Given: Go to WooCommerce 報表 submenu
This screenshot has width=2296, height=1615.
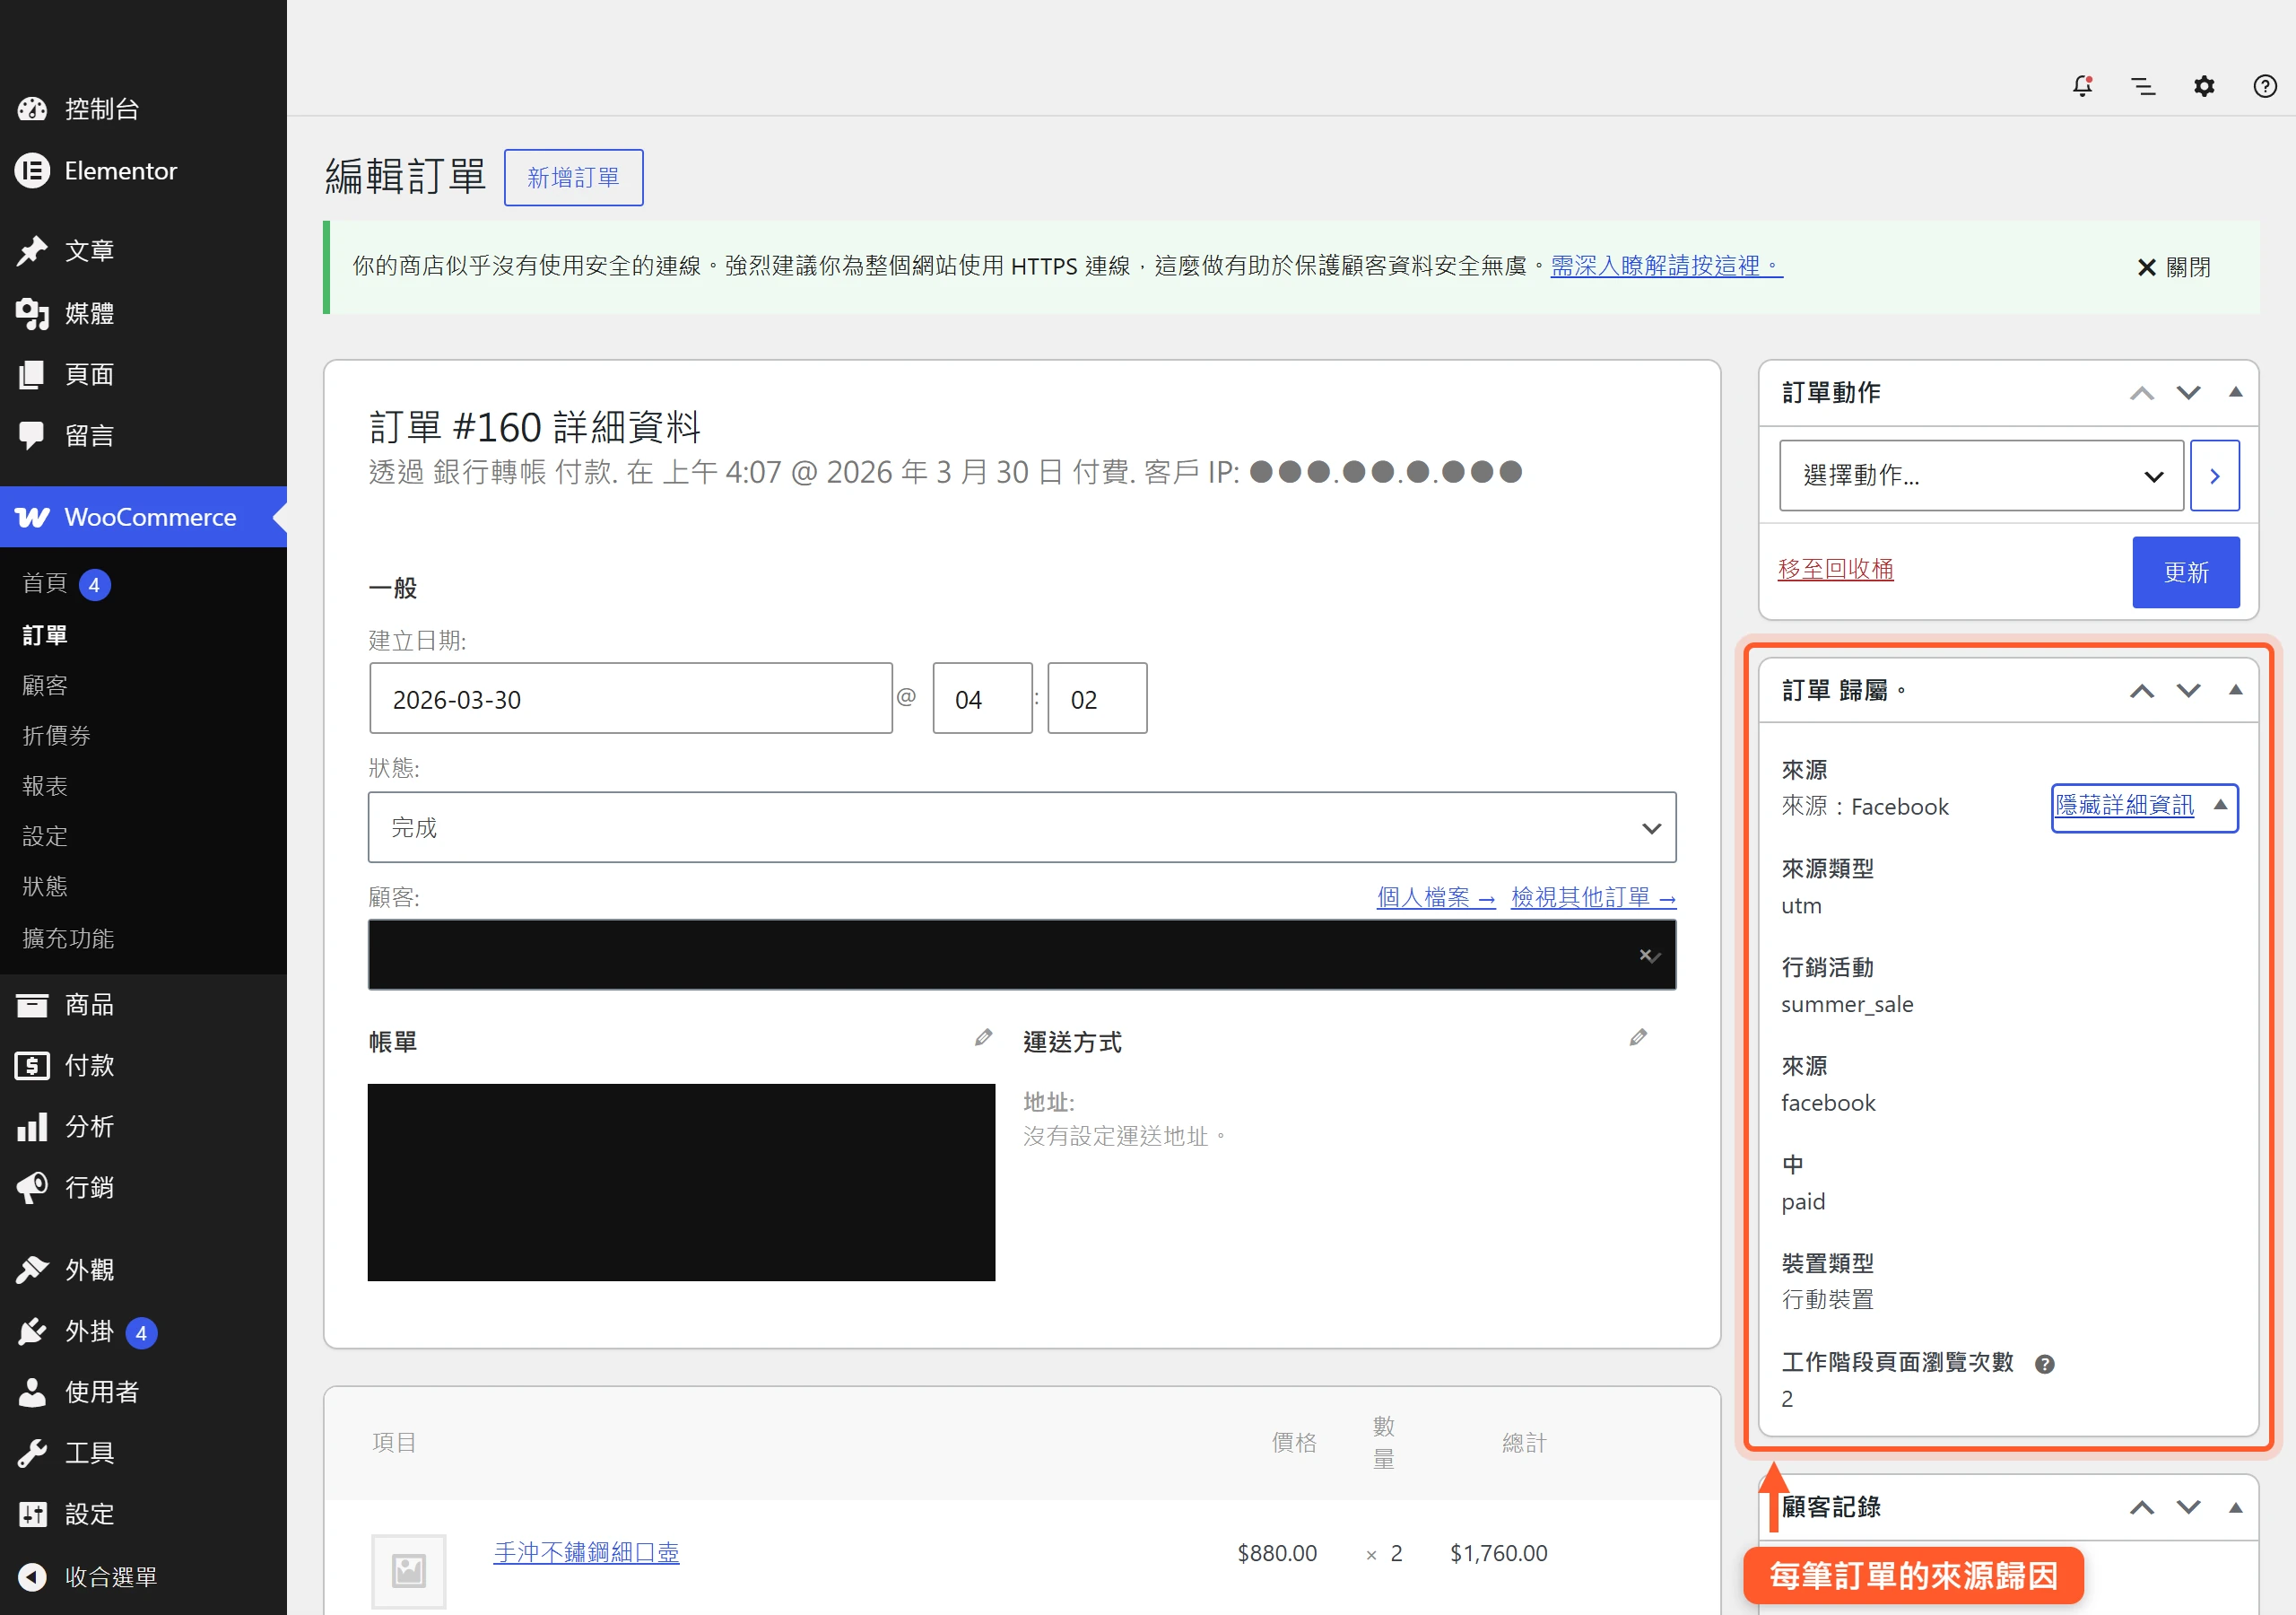Looking at the screenshot, I should 45,785.
